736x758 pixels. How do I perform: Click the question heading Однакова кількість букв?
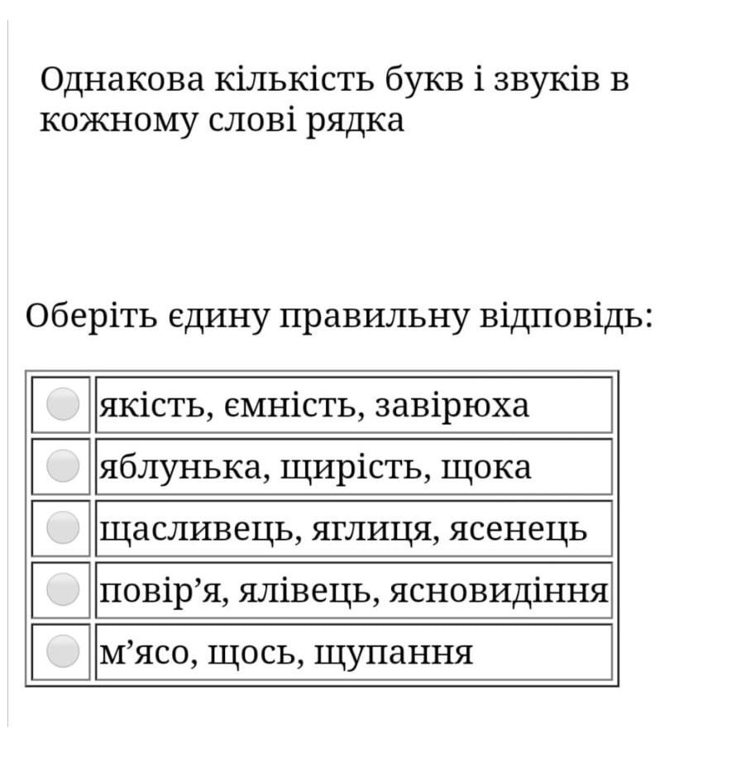pyautogui.click(x=334, y=99)
